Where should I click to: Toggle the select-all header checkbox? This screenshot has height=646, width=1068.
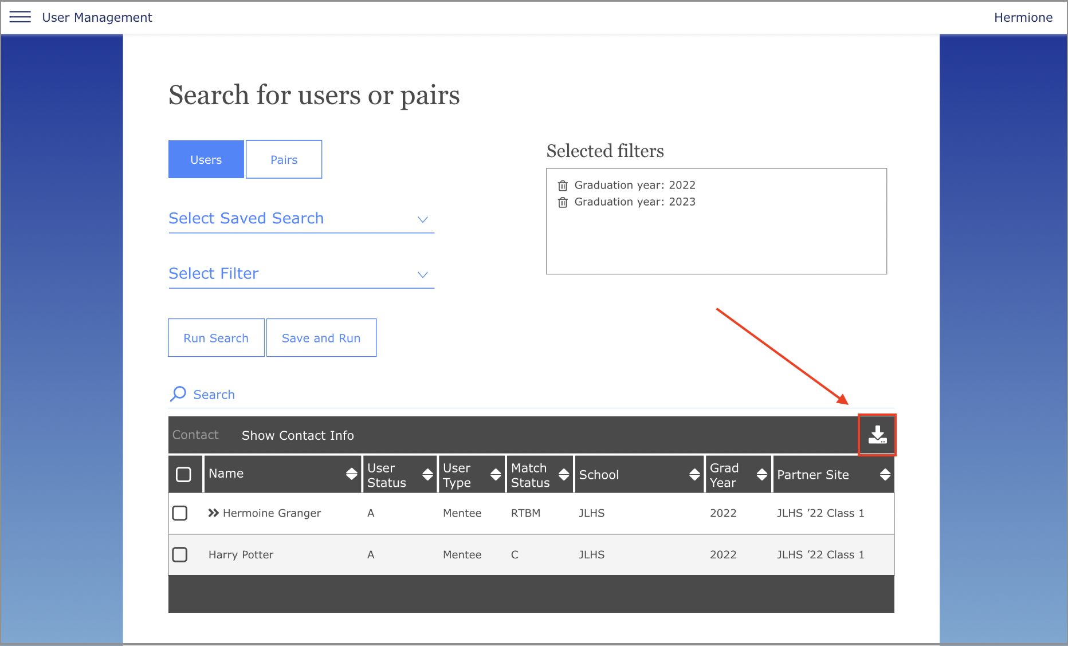[183, 474]
